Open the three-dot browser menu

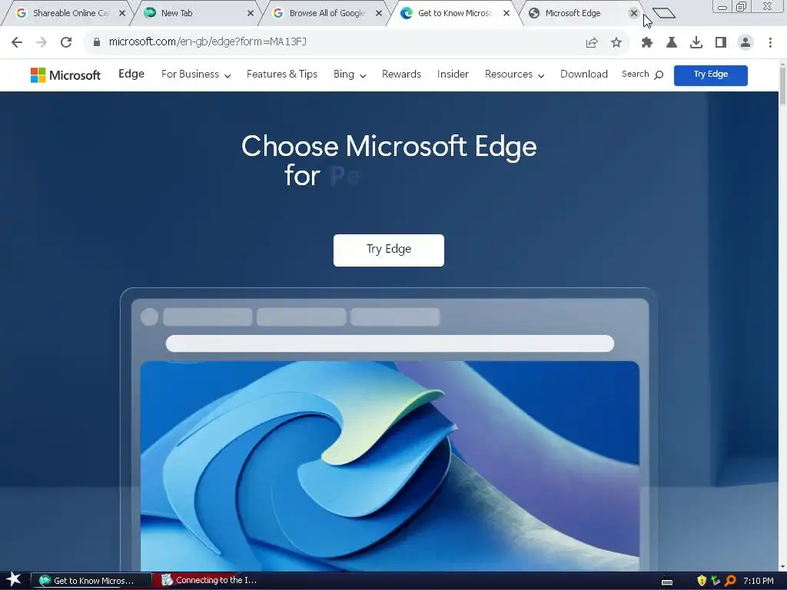[x=770, y=43]
